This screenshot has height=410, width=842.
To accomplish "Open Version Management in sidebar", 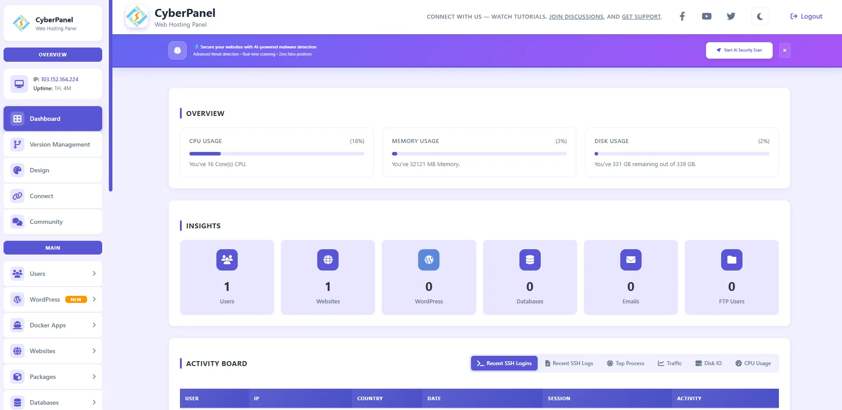I will pos(53,144).
